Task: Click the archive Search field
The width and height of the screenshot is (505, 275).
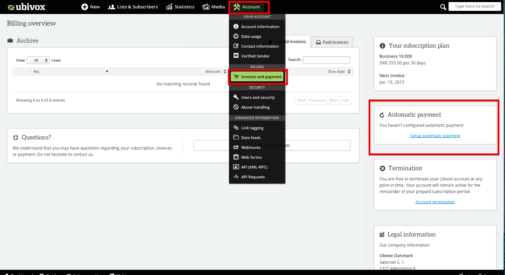Action: pos(326,60)
